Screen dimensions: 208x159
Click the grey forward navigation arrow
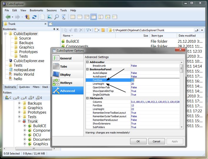pyautogui.click(x=17, y=17)
